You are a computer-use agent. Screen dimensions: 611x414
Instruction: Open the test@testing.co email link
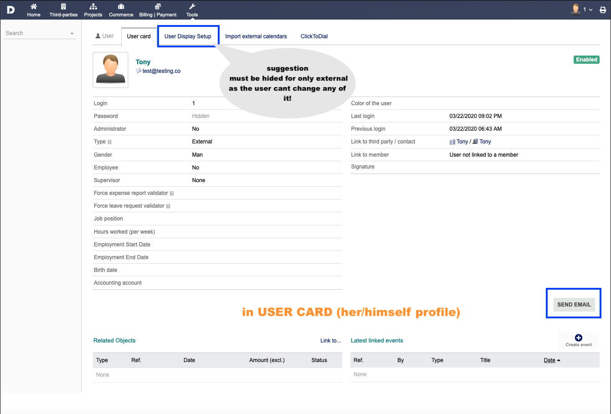click(161, 71)
